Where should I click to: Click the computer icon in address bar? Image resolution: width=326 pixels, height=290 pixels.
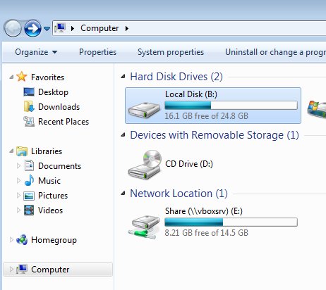[60, 28]
